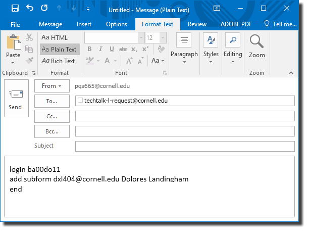Apply font color A button

point(107,61)
